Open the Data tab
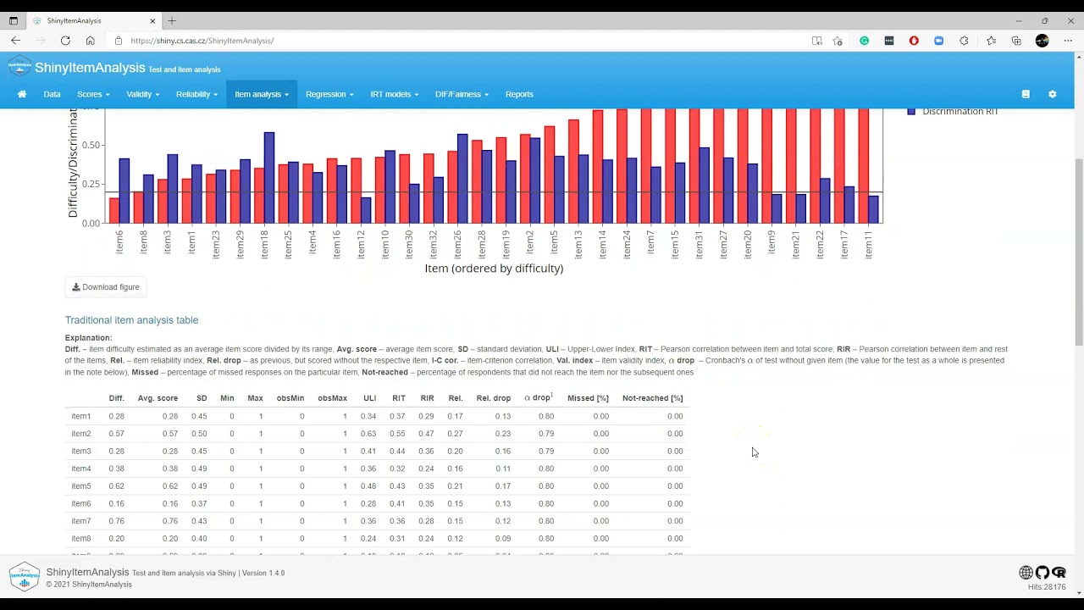The width and height of the screenshot is (1084, 610). [x=52, y=94]
